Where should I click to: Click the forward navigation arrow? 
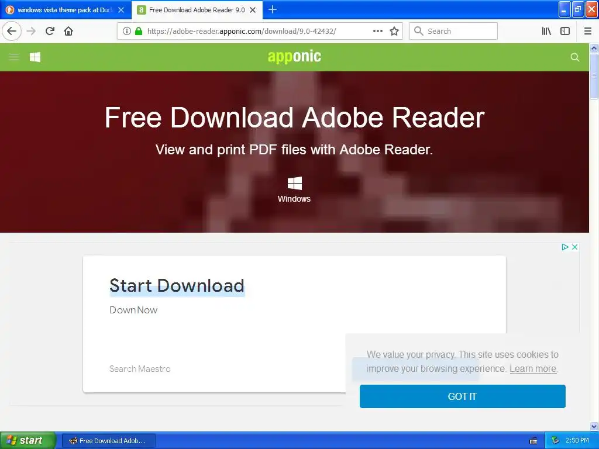[x=31, y=31]
